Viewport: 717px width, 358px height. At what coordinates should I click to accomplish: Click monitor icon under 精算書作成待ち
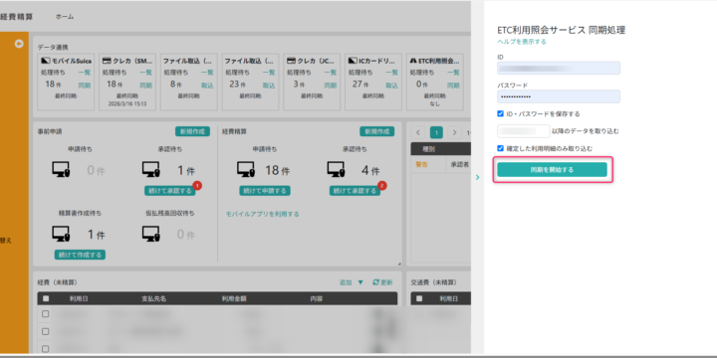[x=61, y=235]
